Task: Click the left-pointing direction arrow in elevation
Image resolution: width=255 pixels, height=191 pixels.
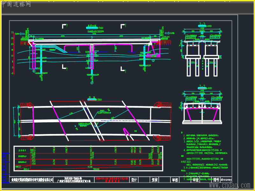Action: (22, 34)
